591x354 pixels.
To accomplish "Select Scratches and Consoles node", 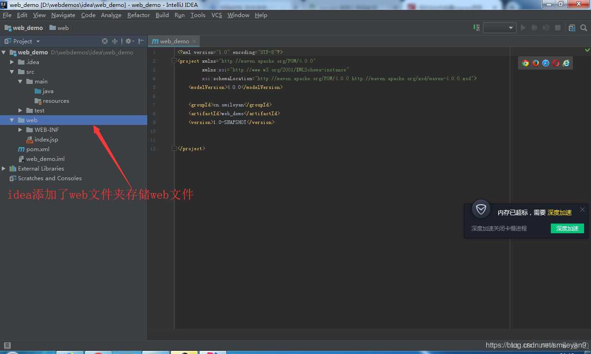I will [49, 178].
